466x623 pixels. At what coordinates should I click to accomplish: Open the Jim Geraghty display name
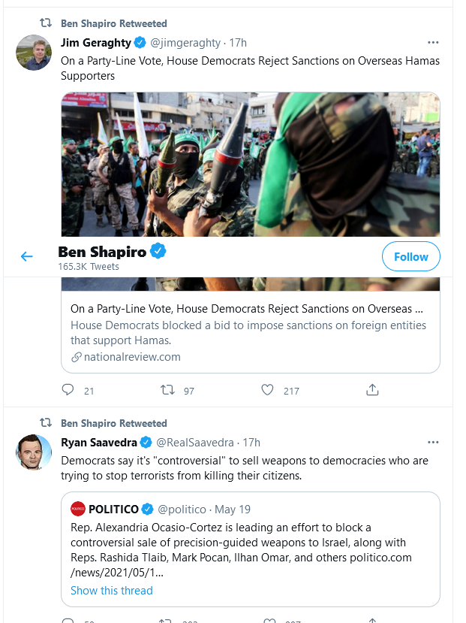tap(96, 43)
